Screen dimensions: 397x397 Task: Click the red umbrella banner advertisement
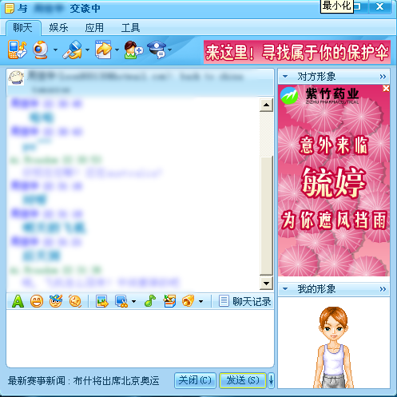297,52
